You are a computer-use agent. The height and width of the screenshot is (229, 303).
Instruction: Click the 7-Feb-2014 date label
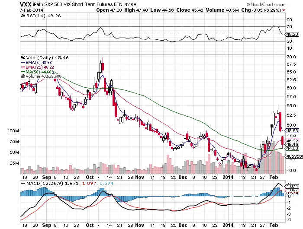32,10
